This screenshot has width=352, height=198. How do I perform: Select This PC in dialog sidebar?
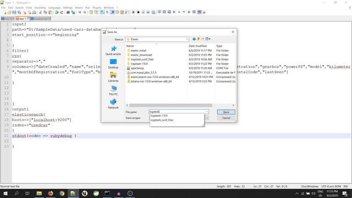(113, 91)
